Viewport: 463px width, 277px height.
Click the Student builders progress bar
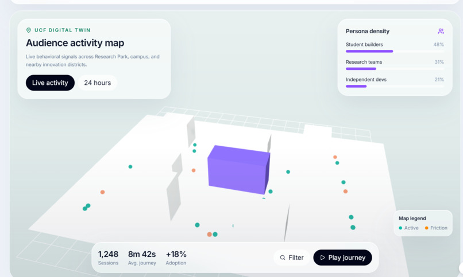395,51
